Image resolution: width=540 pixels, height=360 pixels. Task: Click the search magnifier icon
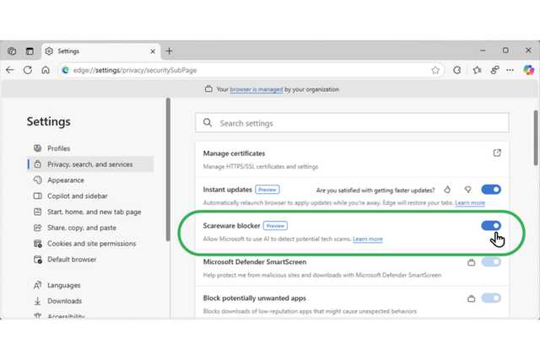click(208, 122)
